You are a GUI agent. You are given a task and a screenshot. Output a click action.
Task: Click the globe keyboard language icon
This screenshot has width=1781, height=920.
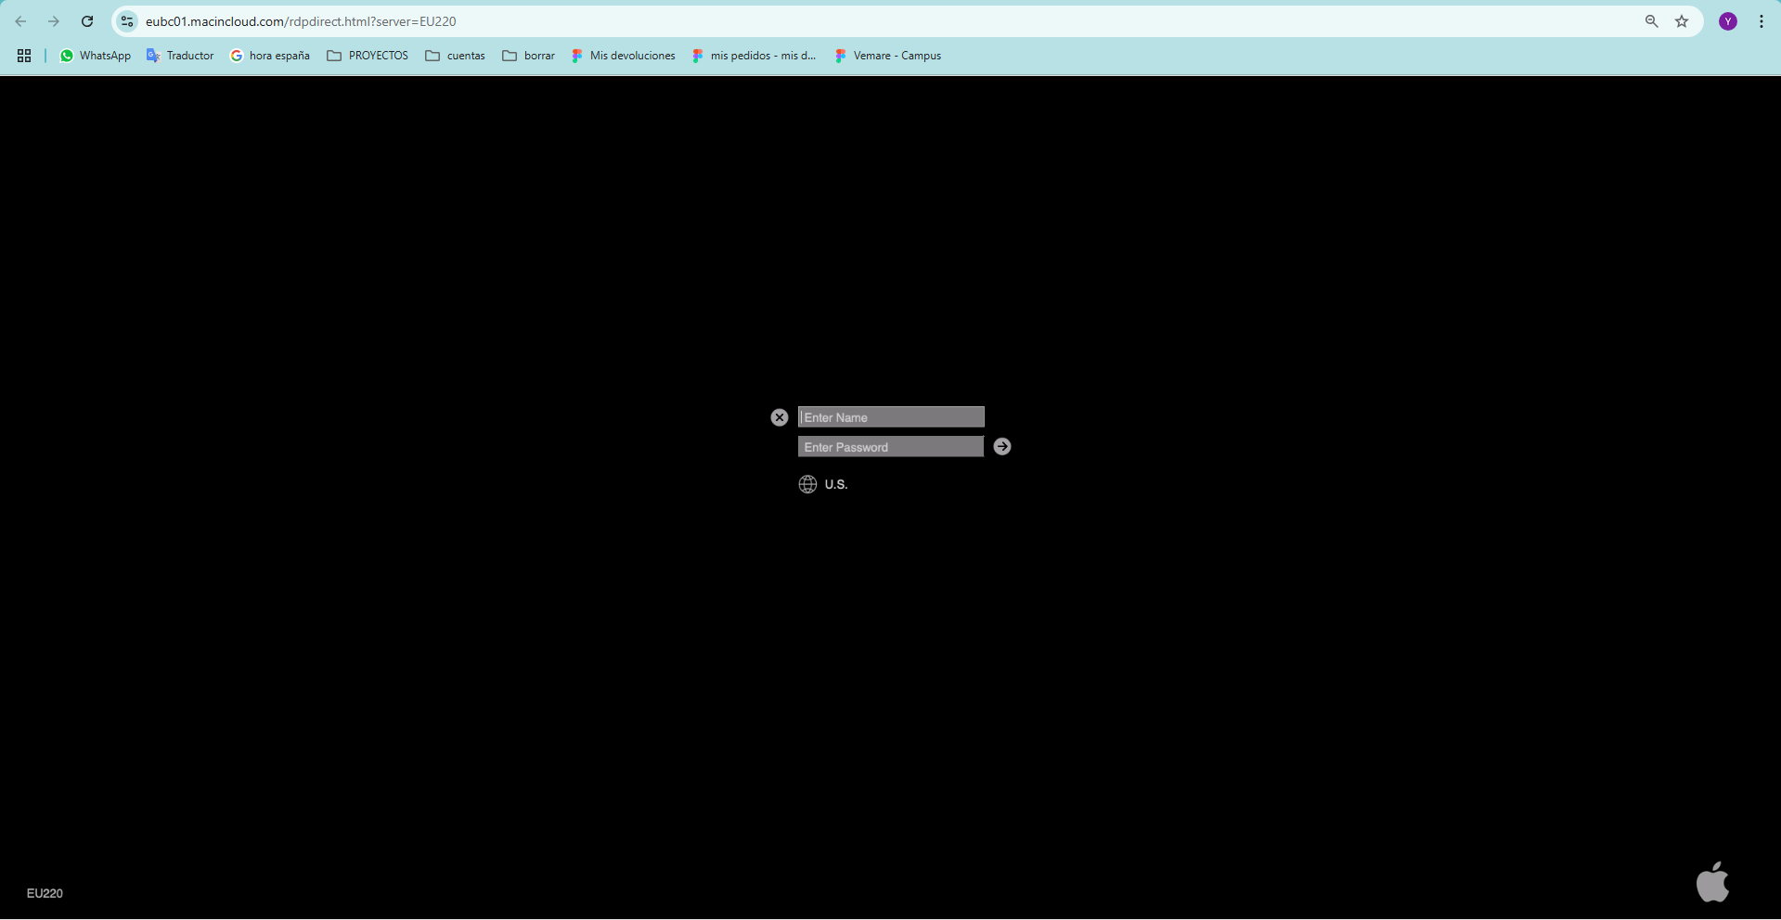[x=807, y=484]
